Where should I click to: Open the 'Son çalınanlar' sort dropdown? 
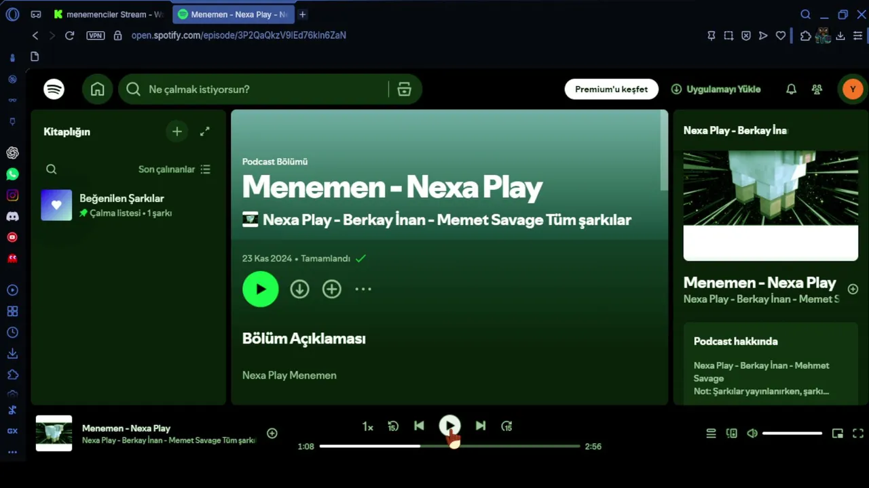pos(174,169)
